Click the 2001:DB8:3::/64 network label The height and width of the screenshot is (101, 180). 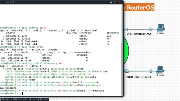click(x=139, y=34)
